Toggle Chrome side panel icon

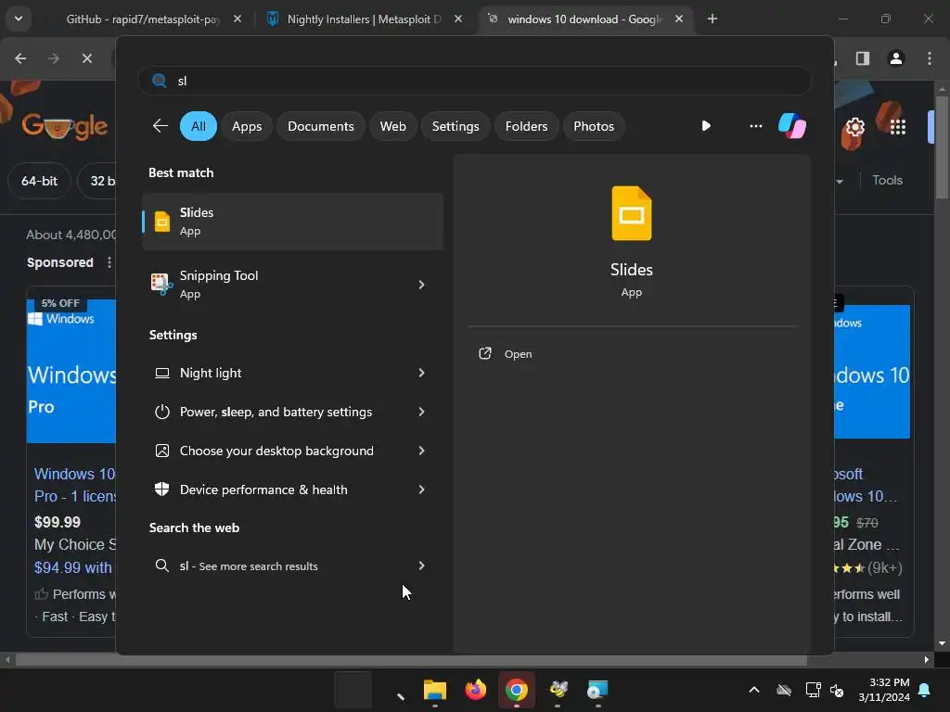point(863,58)
